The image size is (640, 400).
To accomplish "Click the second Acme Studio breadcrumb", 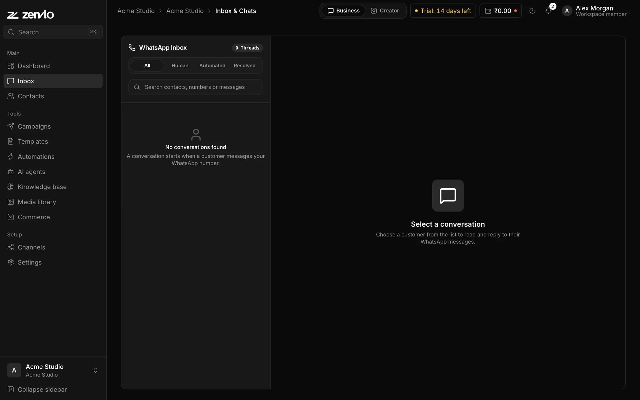I will pyautogui.click(x=185, y=11).
